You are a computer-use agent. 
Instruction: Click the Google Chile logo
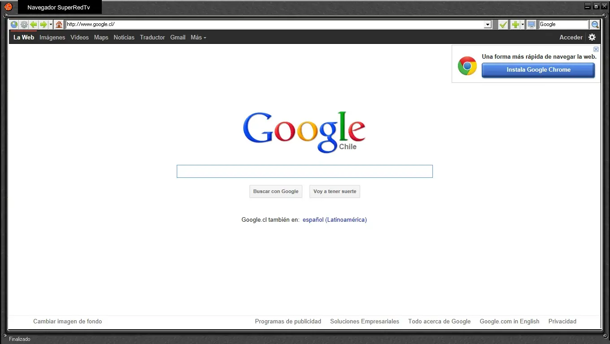coord(304,132)
